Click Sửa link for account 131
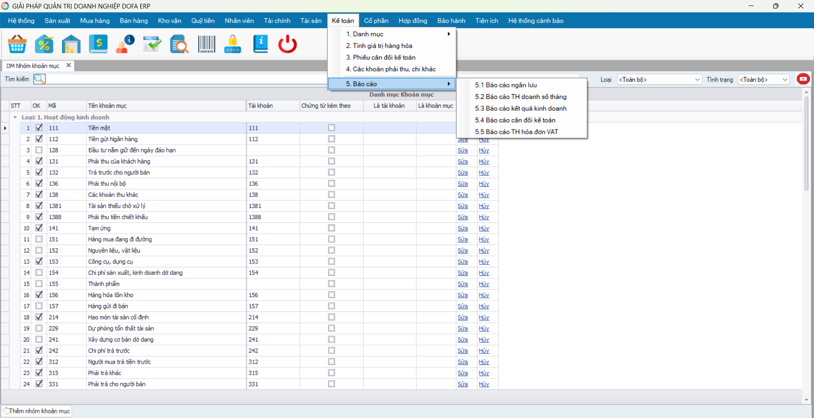This screenshot has height=418, width=814. pos(463,161)
